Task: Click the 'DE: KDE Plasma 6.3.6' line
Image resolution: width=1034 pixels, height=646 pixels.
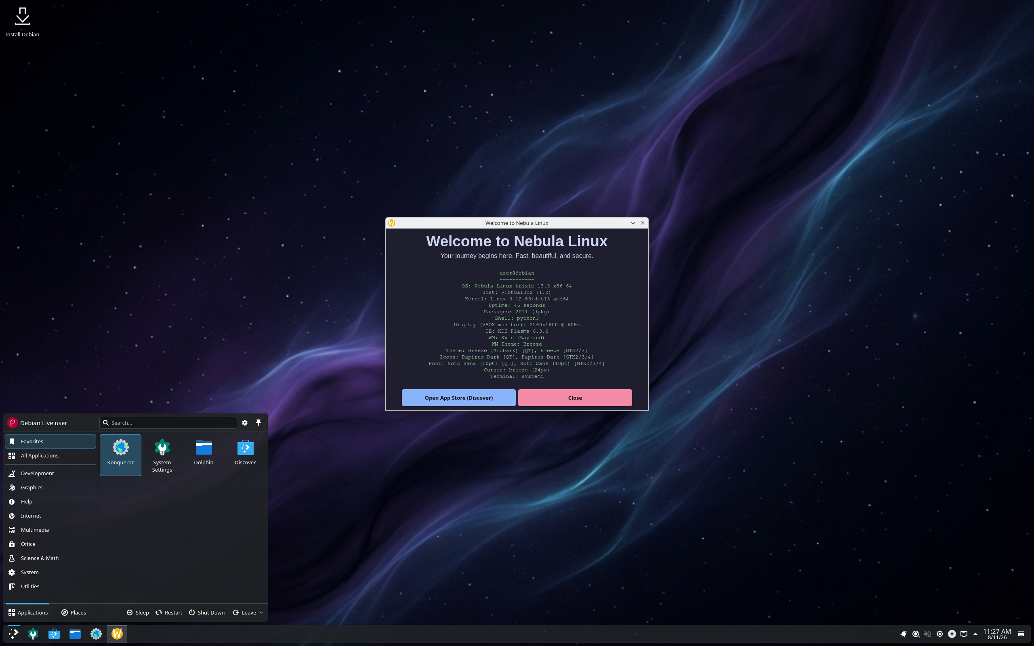Action: pos(517,331)
